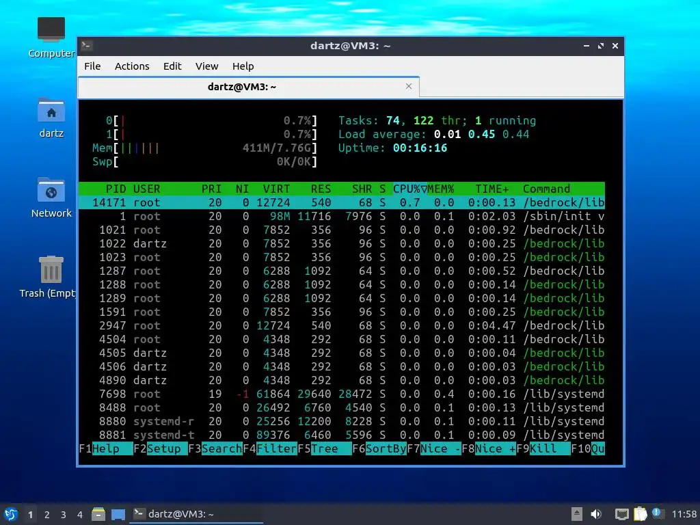
Task: Click F1 Help in htop footer
Action: coord(106,448)
